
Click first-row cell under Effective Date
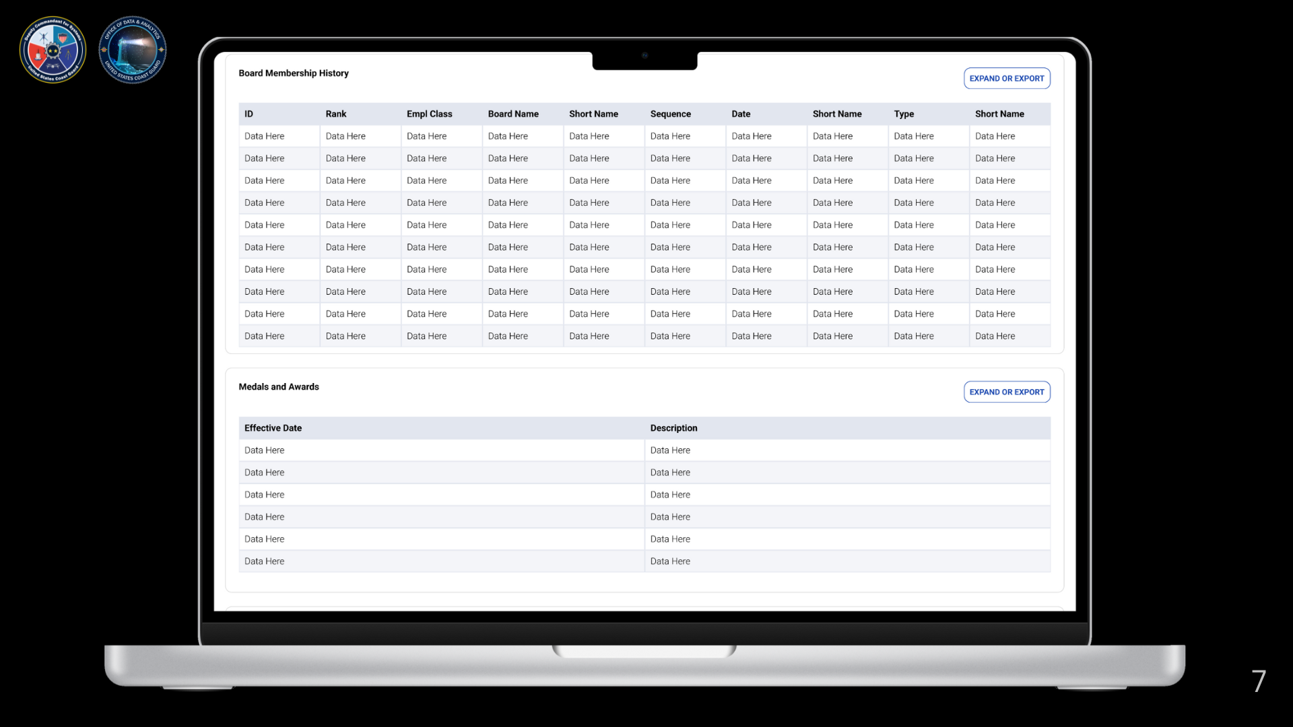click(442, 450)
